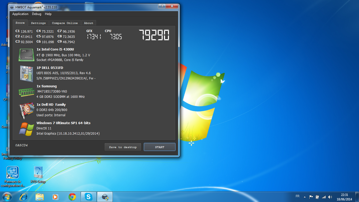
Task: Click the Show desktop strip by the clock
Action: (357, 197)
